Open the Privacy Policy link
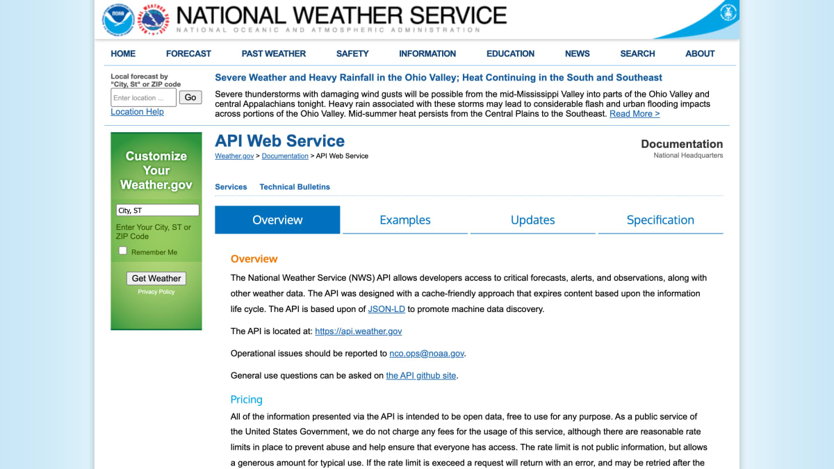 pyautogui.click(x=156, y=292)
